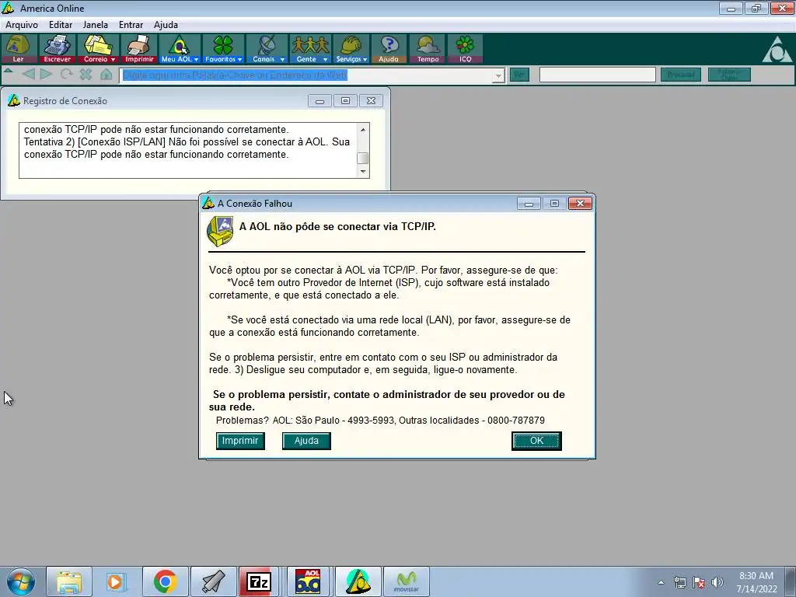Open the Editar menu
Image resolution: width=796 pixels, height=597 pixels.
(61, 25)
